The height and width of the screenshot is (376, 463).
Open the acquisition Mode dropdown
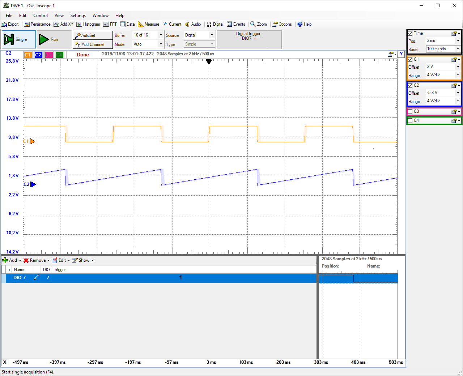coord(161,44)
